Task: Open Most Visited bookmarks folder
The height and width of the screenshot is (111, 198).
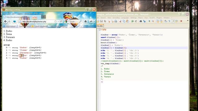Action: coord(9,26)
